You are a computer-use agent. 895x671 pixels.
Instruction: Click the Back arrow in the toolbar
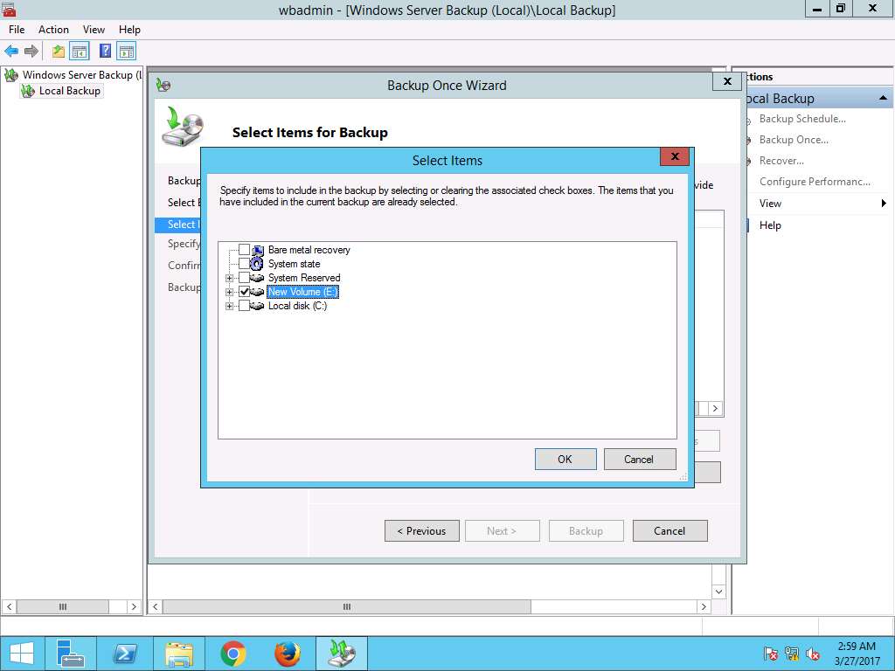[11, 52]
